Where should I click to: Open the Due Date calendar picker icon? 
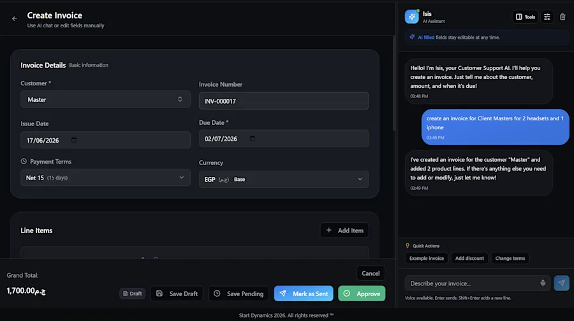[252, 139]
